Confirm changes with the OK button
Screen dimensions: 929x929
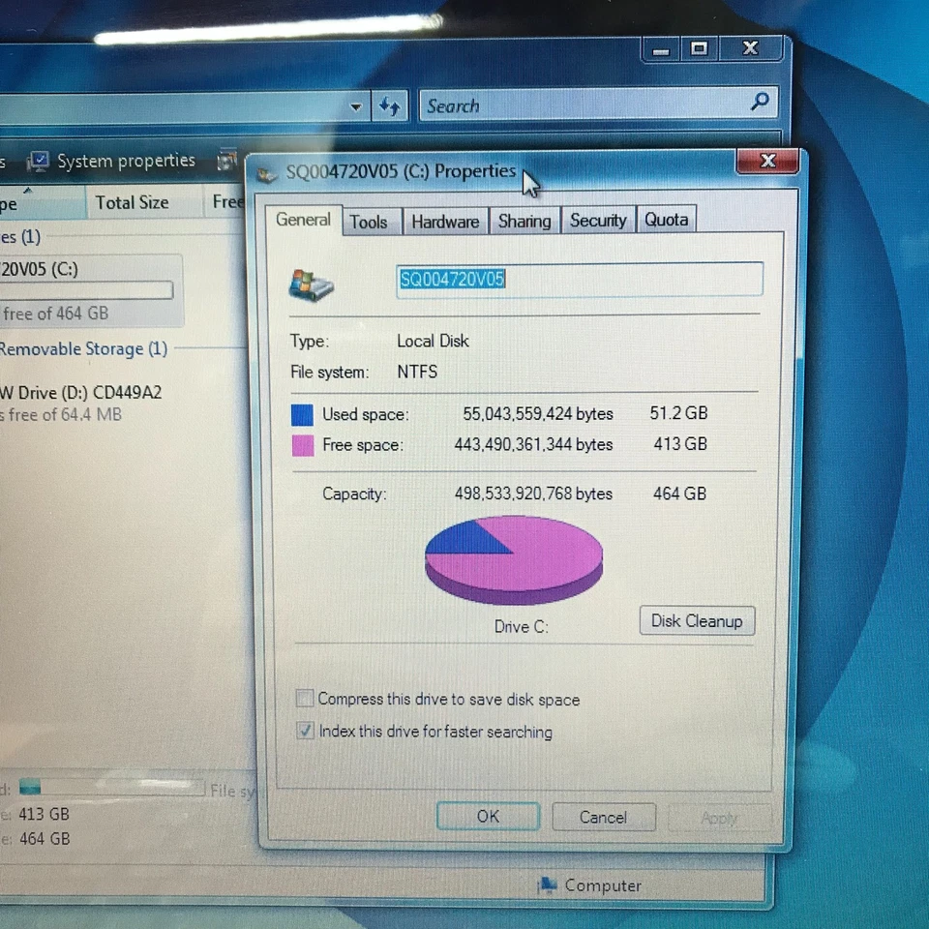(x=488, y=817)
